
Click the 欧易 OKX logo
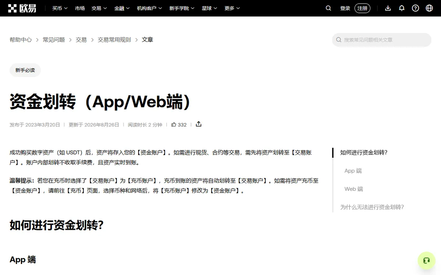click(23, 8)
